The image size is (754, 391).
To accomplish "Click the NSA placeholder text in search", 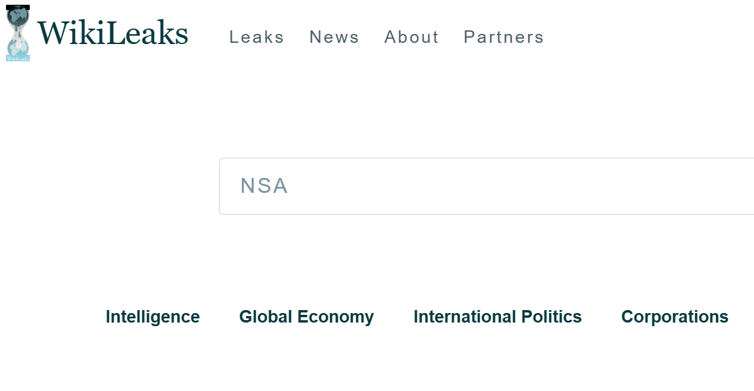I will 264,186.
